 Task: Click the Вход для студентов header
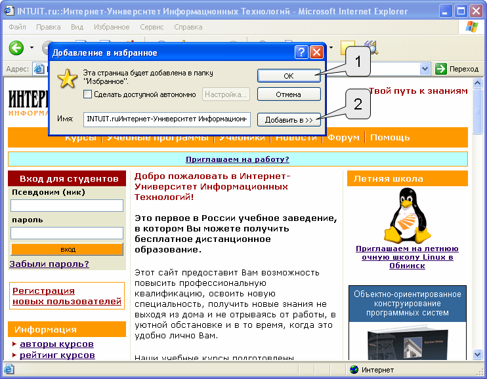click(67, 178)
